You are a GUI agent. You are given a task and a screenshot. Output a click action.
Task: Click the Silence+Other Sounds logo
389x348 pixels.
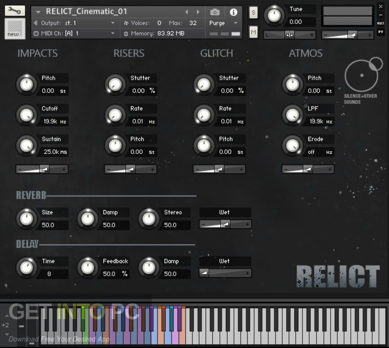(363, 81)
